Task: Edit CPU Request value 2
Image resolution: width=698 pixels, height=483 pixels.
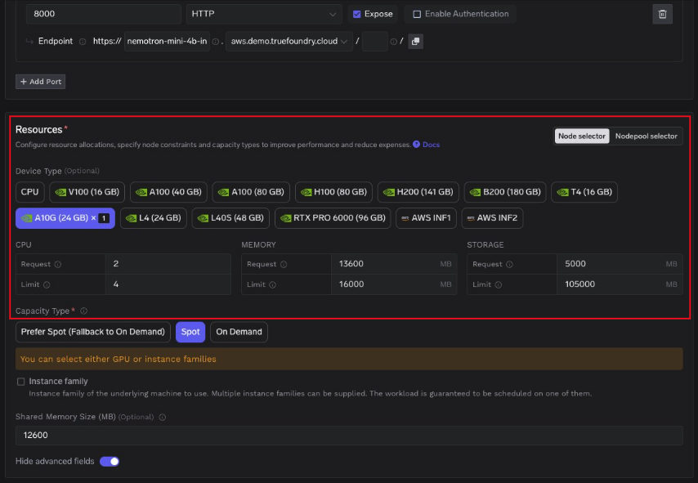Action: (x=168, y=264)
